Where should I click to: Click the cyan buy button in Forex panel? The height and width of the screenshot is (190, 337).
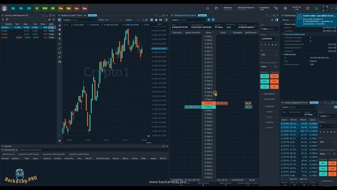point(323,164)
